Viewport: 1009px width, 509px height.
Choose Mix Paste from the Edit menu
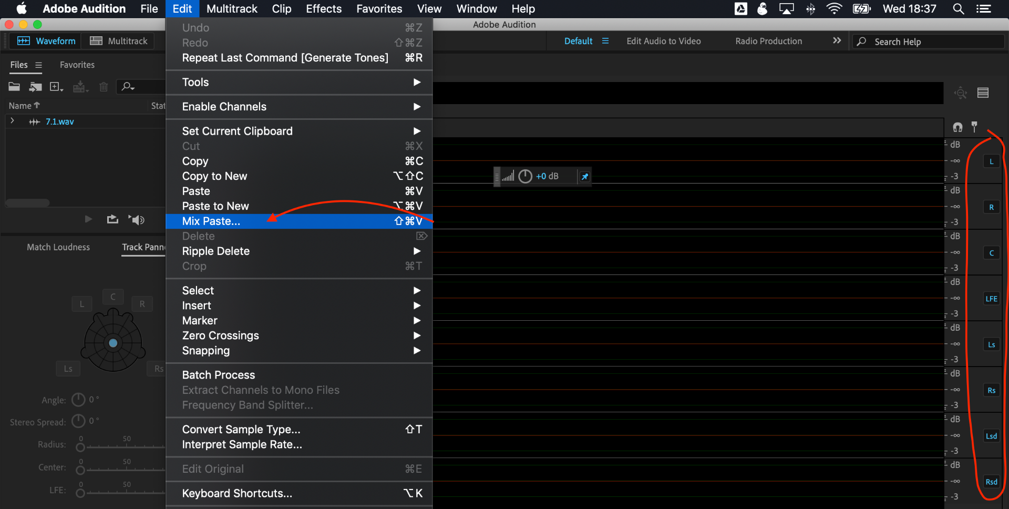[299, 221]
